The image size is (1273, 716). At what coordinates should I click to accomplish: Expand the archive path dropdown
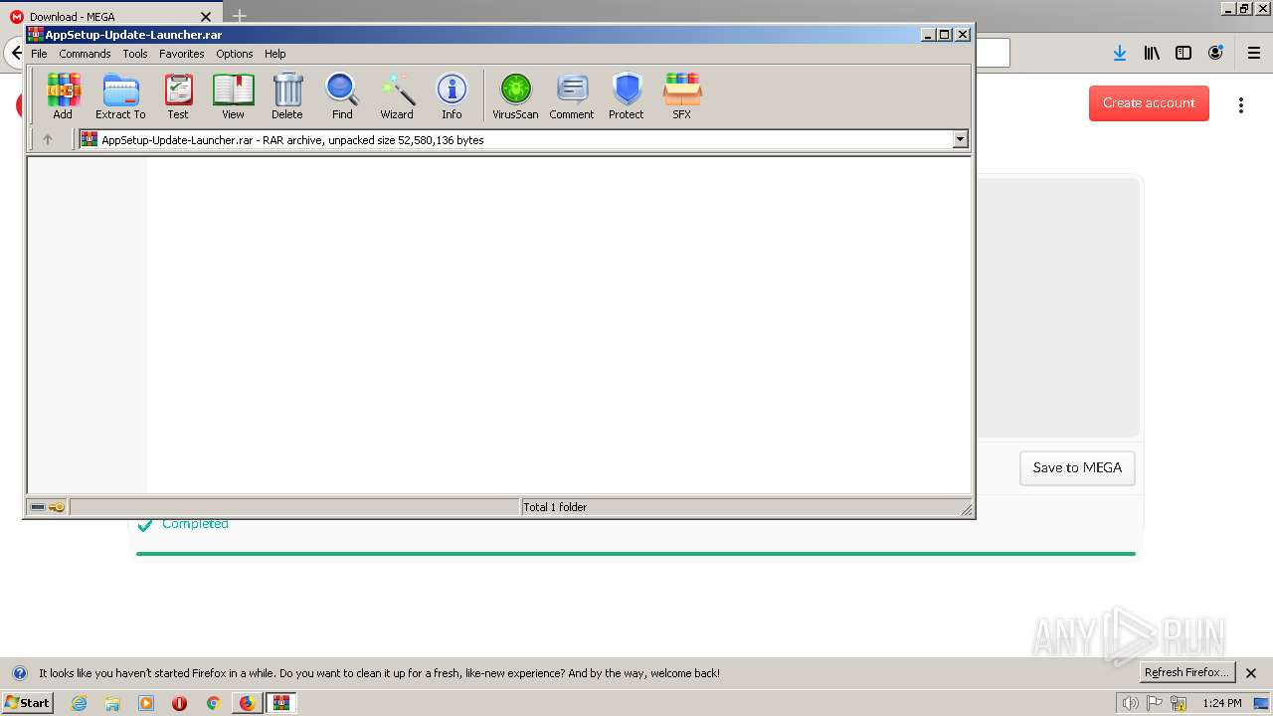tap(961, 140)
